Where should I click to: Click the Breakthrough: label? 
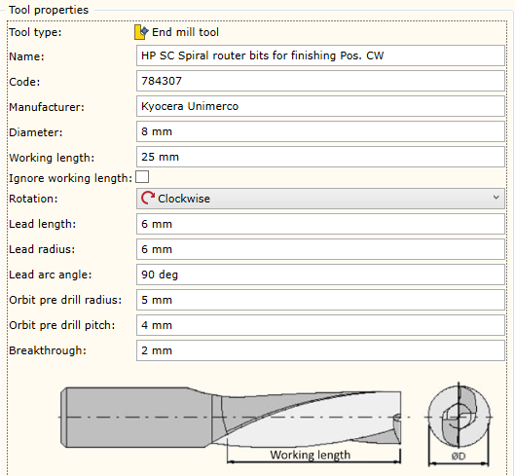(48, 350)
